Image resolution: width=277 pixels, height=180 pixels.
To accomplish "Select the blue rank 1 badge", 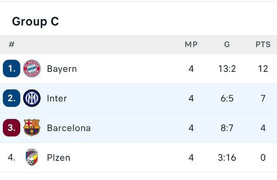I will pyautogui.click(x=11, y=69).
